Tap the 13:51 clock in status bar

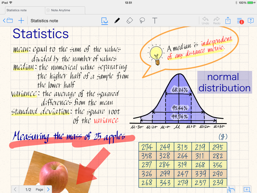(x=128, y=3)
